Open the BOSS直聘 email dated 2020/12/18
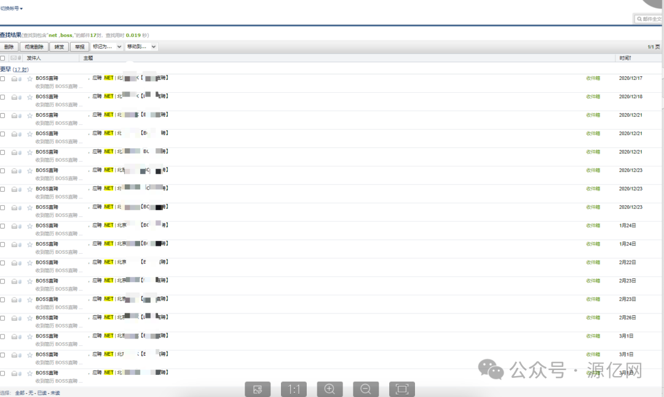 pyautogui.click(x=47, y=96)
